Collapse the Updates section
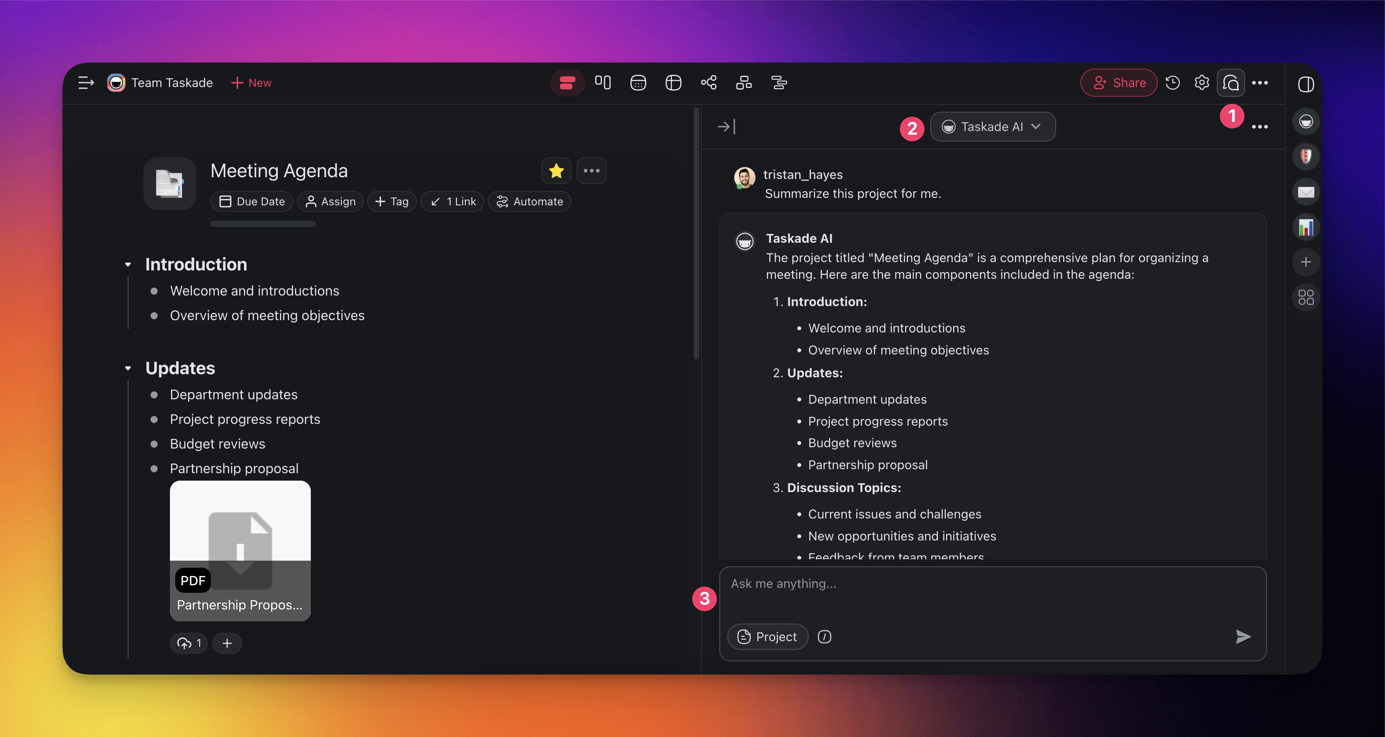 (128, 368)
